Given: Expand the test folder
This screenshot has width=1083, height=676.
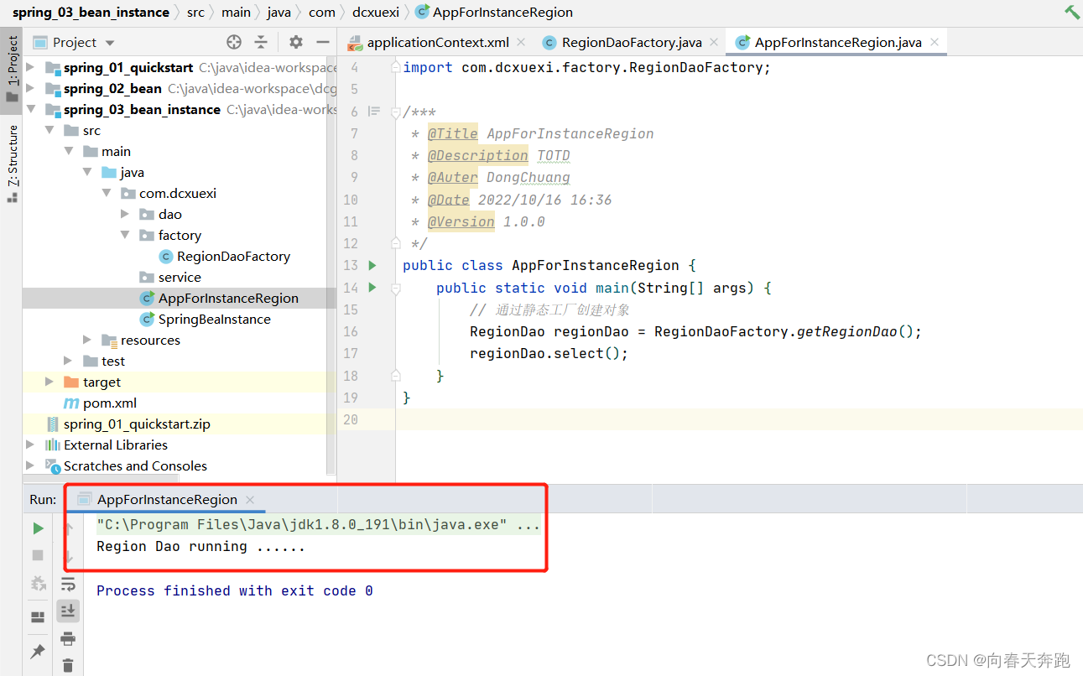Looking at the screenshot, I should coord(69,361).
